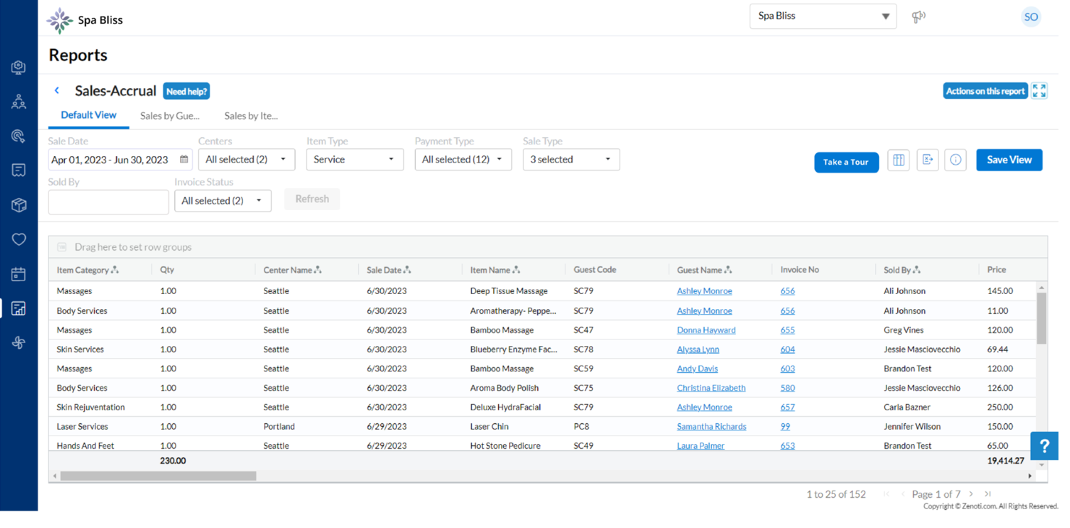Open the column chooser grid icon

899,160
